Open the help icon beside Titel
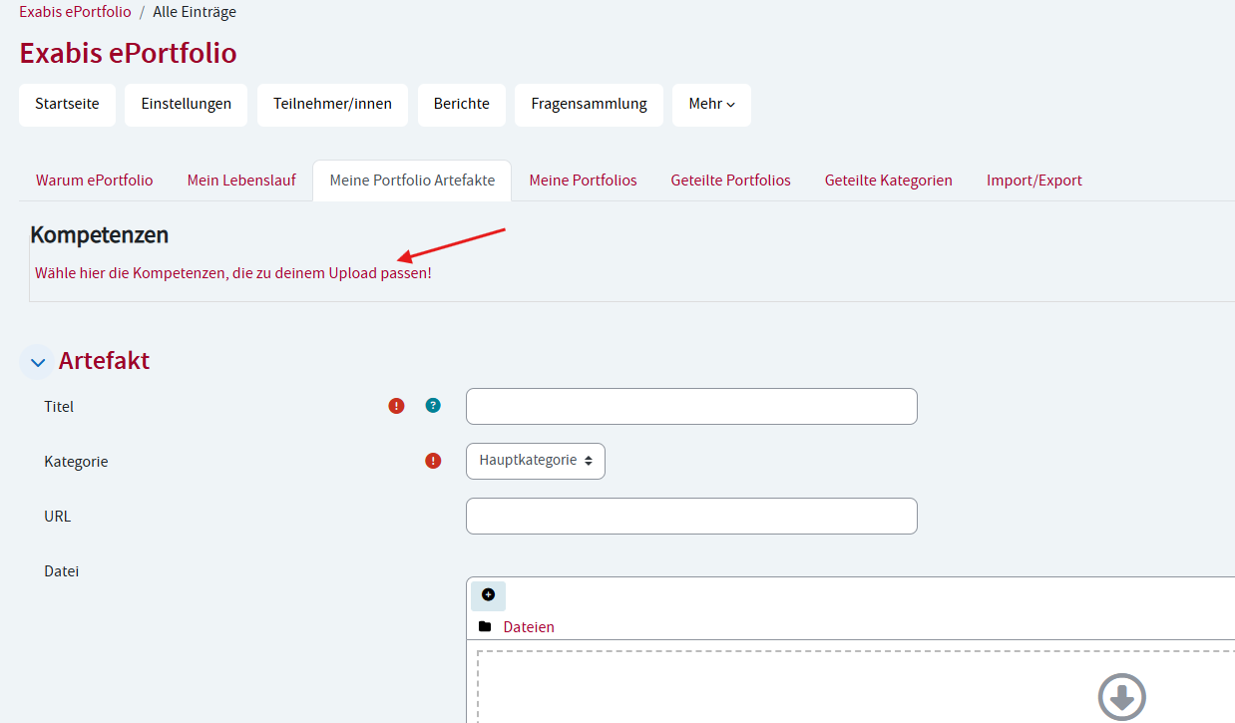The image size is (1235, 723). [x=433, y=405]
